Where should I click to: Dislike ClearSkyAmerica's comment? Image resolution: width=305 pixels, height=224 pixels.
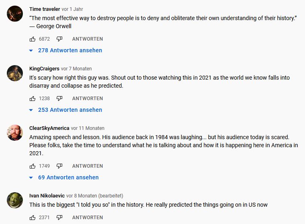click(59, 166)
